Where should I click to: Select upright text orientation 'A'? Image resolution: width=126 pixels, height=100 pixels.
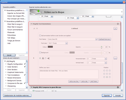40,58
